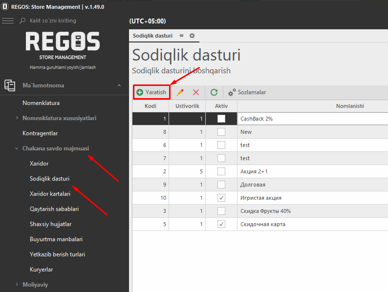Toggle Aktiv checkbox for Скидка Фрукты 40%

point(221,211)
